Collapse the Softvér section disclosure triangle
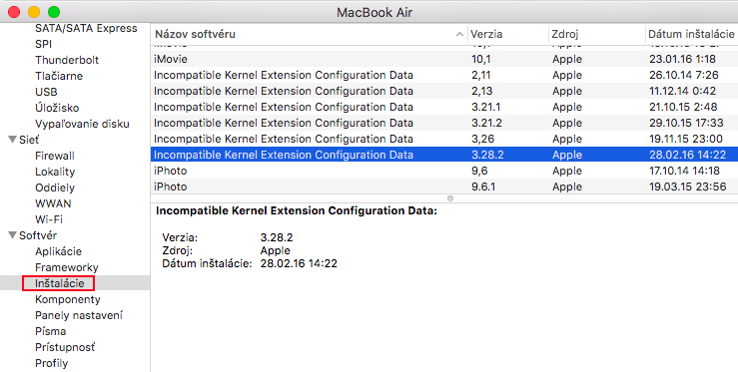Screen dimensions: 738x372 [13, 235]
